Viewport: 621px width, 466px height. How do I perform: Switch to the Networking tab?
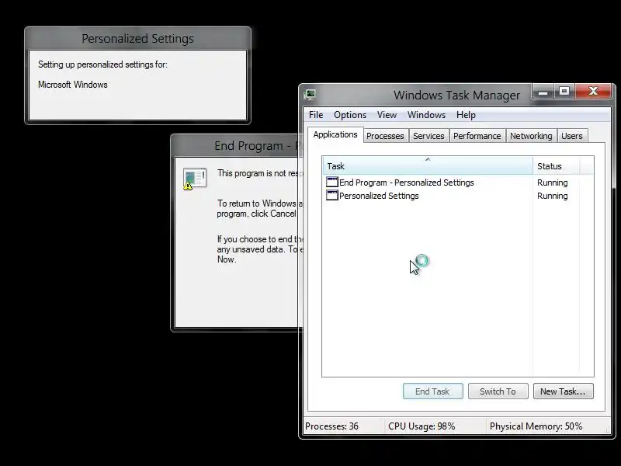tap(531, 136)
